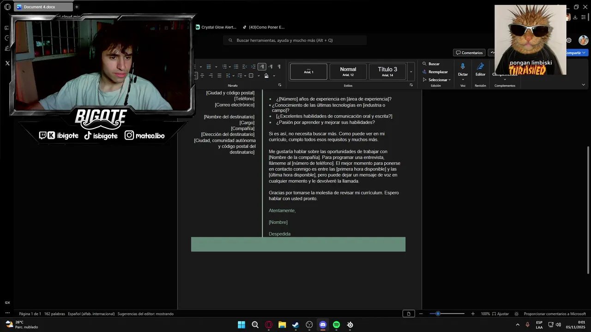This screenshot has width=591, height=332.
Task: Toggle align right
Action: 211,76
